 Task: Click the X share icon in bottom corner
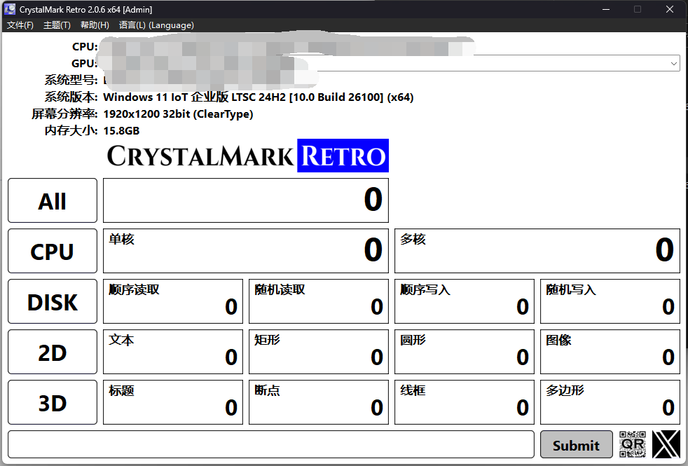click(666, 444)
